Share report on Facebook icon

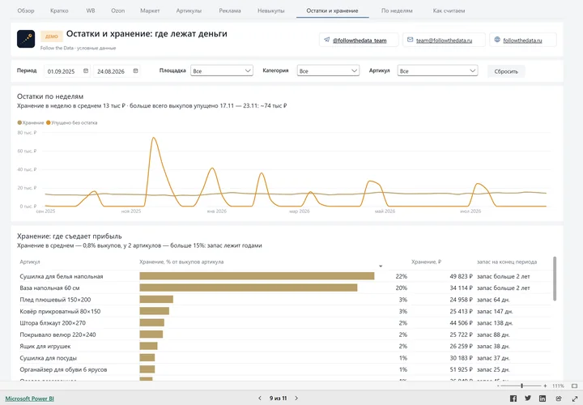pos(513,399)
